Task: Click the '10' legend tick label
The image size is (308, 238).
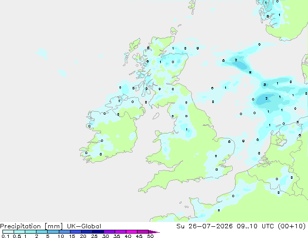Action: tap(61, 236)
